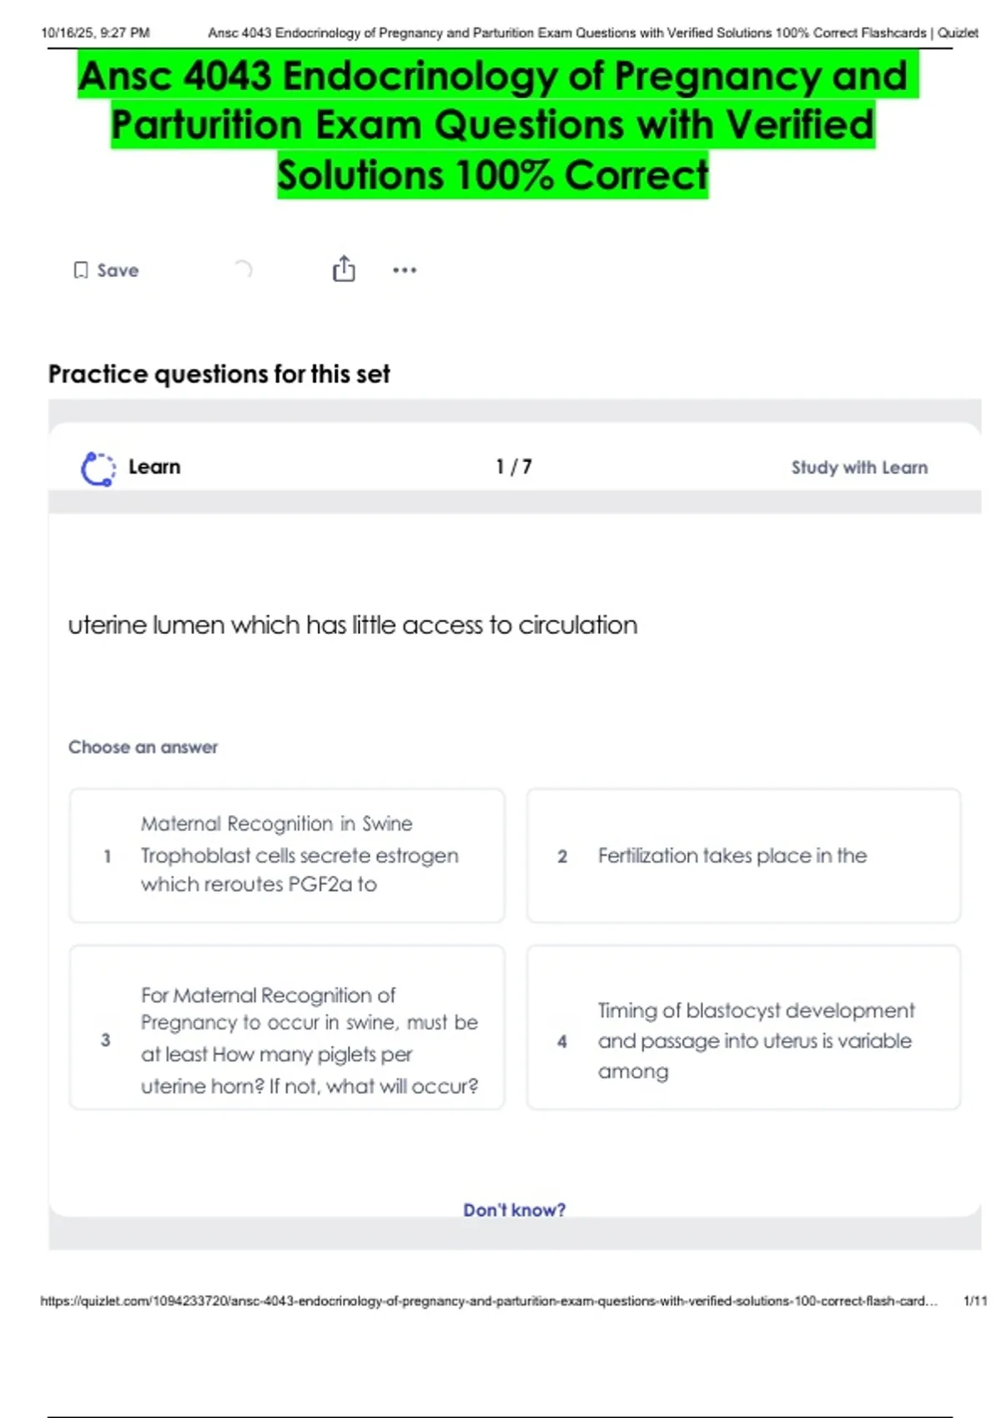Click the question text about uterine lumen
Screen dimensions: 1001x1418
coord(353,626)
